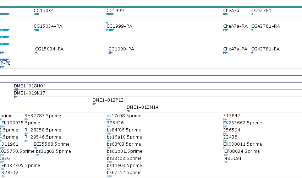Select transcript label CG42781-RA
This screenshot has width=302, height=178.
pos(265,26)
